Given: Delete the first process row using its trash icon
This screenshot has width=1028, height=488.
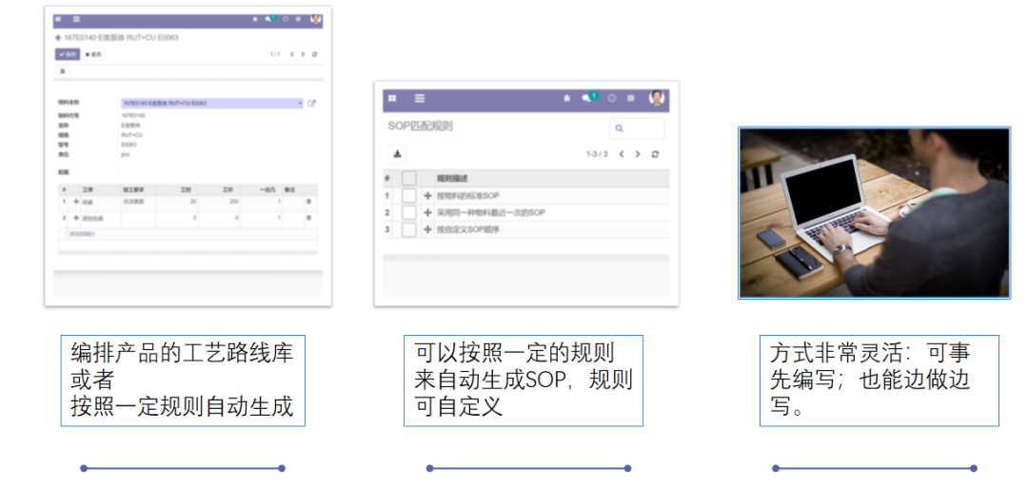Looking at the screenshot, I should pyautogui.click(x=306, y=202).
